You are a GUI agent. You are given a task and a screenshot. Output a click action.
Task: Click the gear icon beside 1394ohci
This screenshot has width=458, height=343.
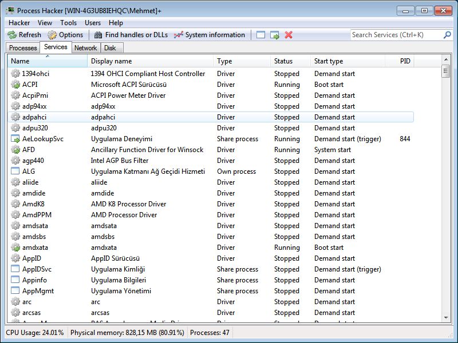click(x=15, y=74)
